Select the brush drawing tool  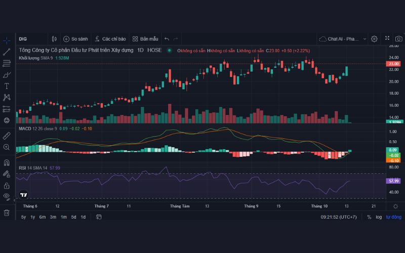pos(7,75)
